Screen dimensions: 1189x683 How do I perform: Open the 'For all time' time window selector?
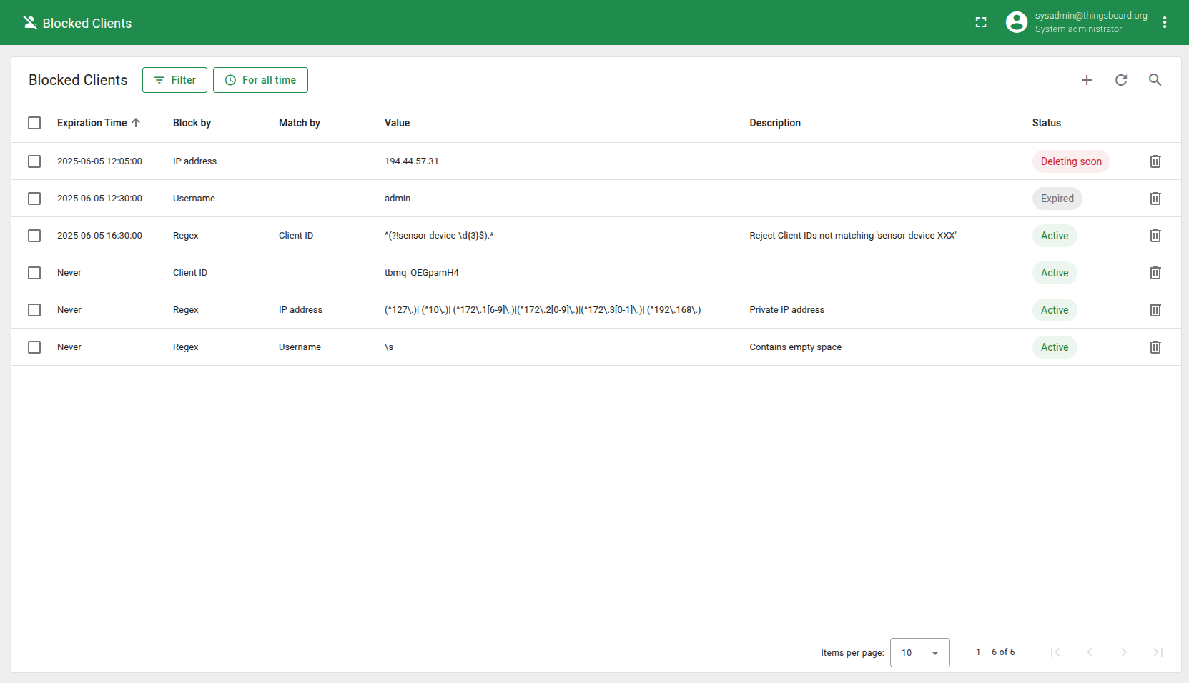(260, 80)
